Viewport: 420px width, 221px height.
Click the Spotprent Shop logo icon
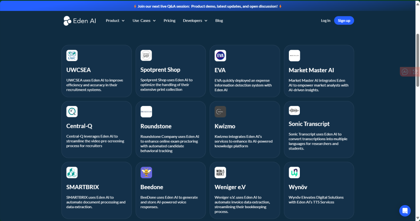(146, 56)
